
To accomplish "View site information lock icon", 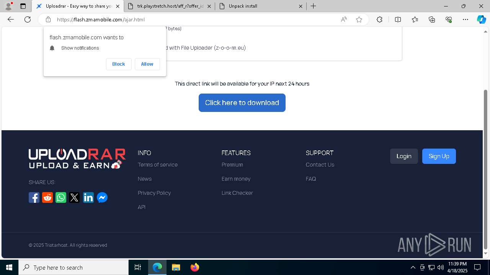I will [x=48, y=19].
